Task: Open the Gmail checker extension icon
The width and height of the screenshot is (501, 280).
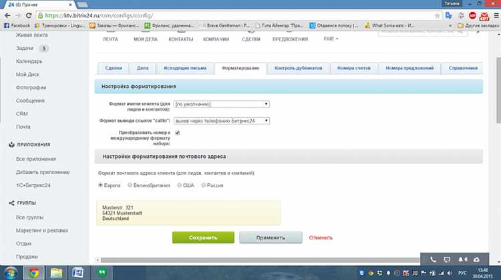Action: click(484, 15)
